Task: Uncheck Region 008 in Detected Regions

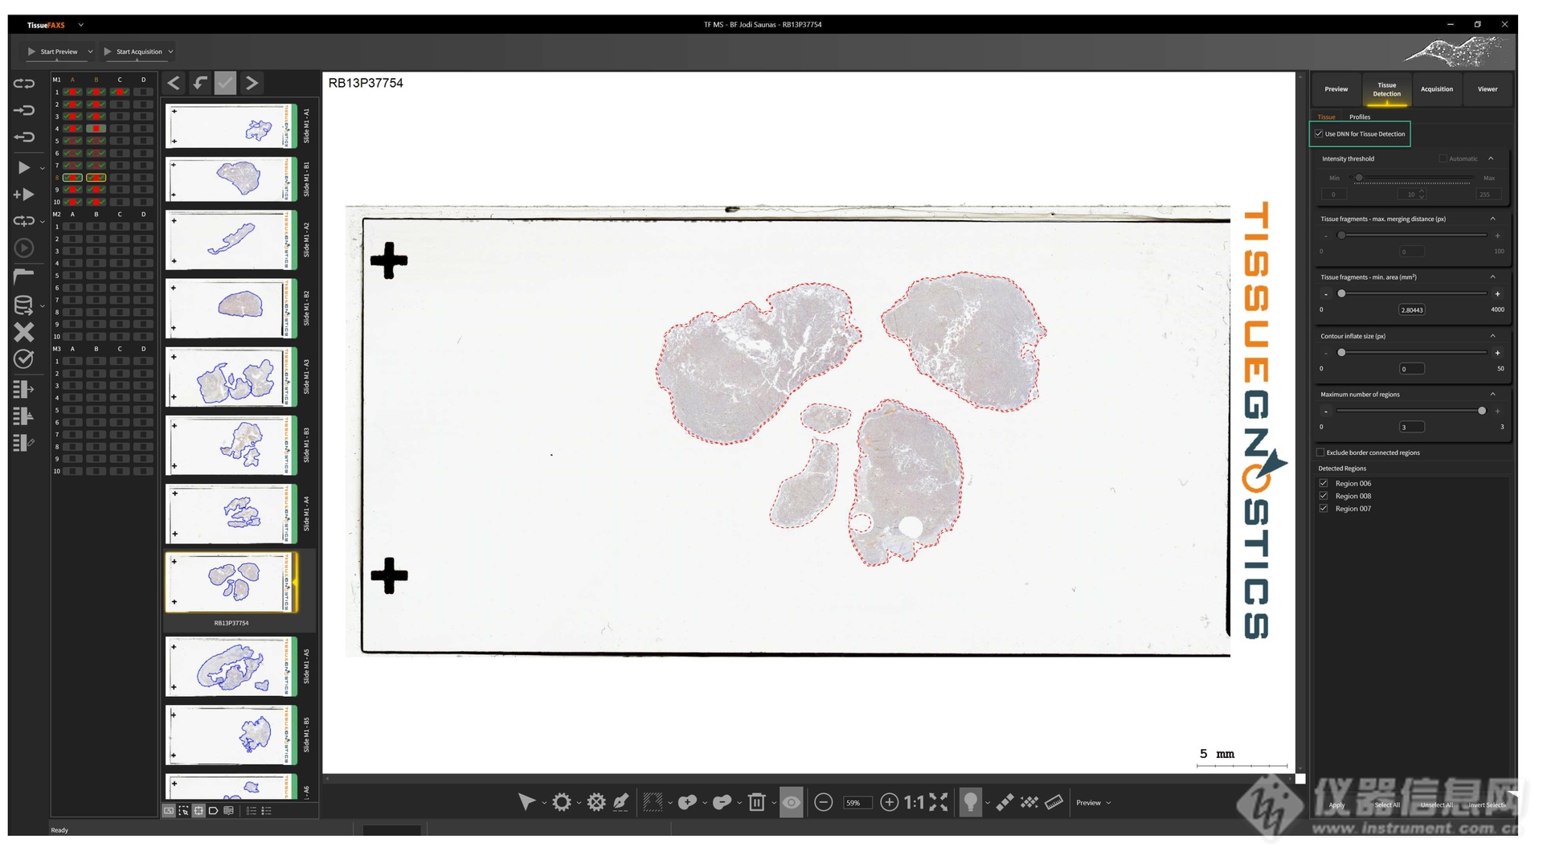Action: pyautogui.click(x=1324, y=496)
